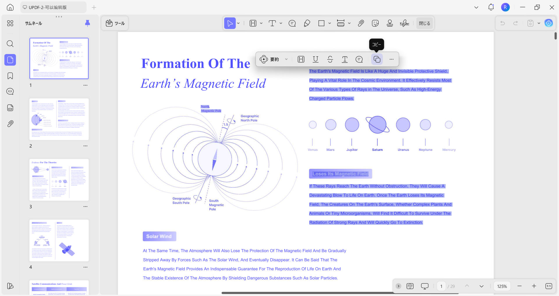Undo the last action
Viewport: 559px width, 296px height.
tap(503, 23)
